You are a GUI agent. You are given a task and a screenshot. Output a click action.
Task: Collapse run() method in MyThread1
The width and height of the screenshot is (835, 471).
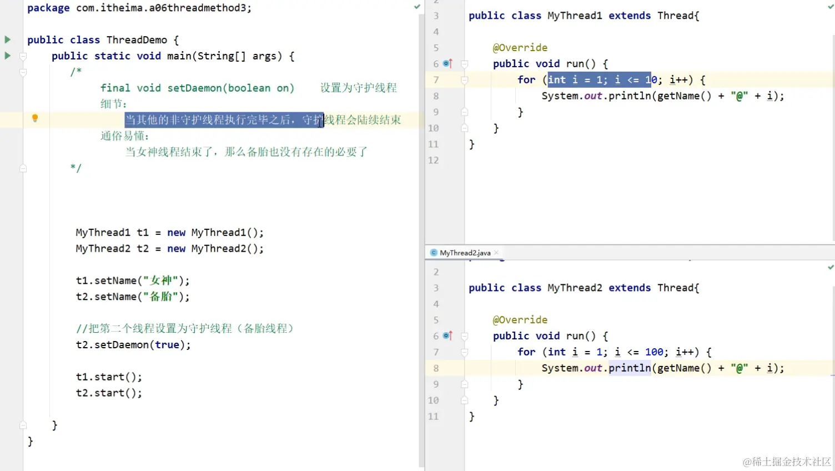(x=465, y=64)
